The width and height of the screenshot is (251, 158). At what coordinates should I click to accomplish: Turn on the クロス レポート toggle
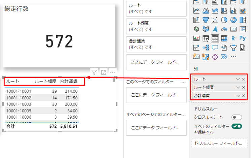pyautogui.click(x=237, y=117)
